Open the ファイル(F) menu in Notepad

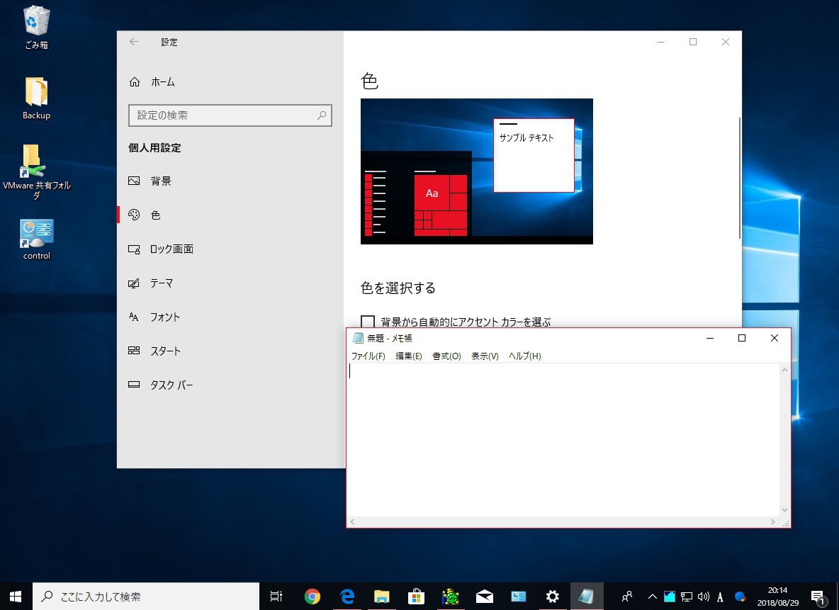tap(368, 356)
